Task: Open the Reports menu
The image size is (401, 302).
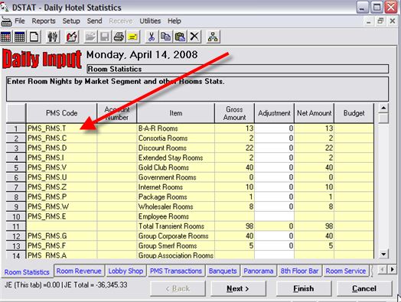Action: point(44,21)
